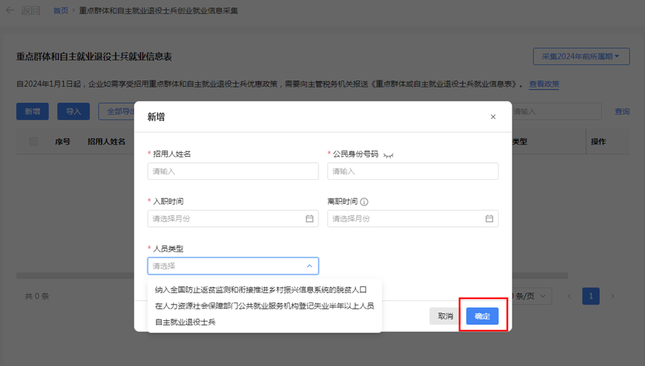Focus the search 请输入 field beside 查询
The image size is (645, 366).
click(x=557, y=111)
